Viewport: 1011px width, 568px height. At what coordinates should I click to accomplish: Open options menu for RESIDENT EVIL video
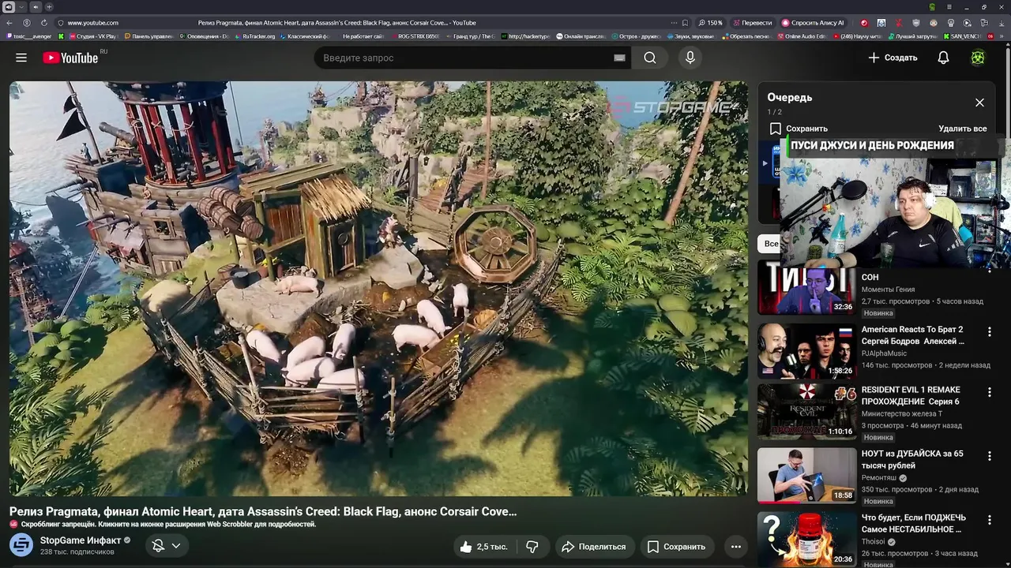989,392
